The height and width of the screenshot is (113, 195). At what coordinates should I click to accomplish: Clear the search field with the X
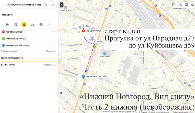pos(53,5)
